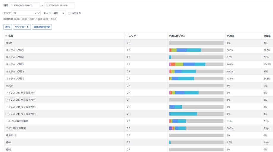The image size is (273, 152).
Task: Click the usage bar for キッティング室5
Action: (196, 64)
